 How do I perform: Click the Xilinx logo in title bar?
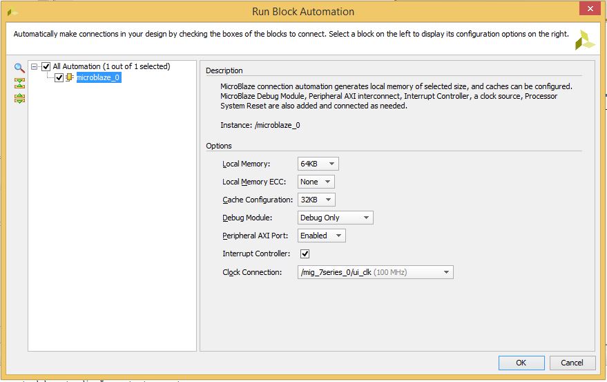[12, 12]
